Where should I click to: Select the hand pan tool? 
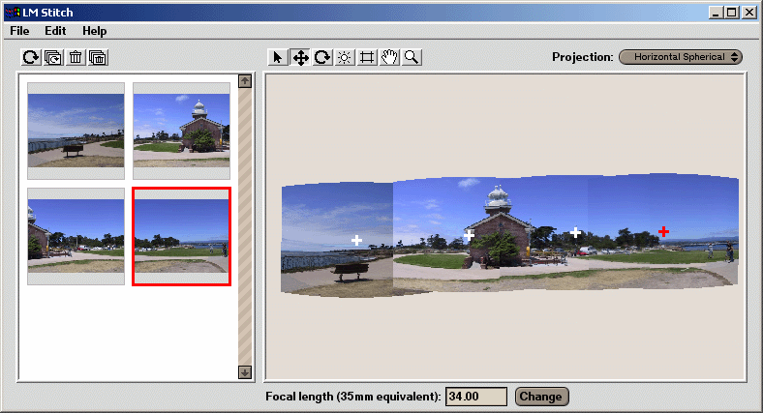[390, 57]
